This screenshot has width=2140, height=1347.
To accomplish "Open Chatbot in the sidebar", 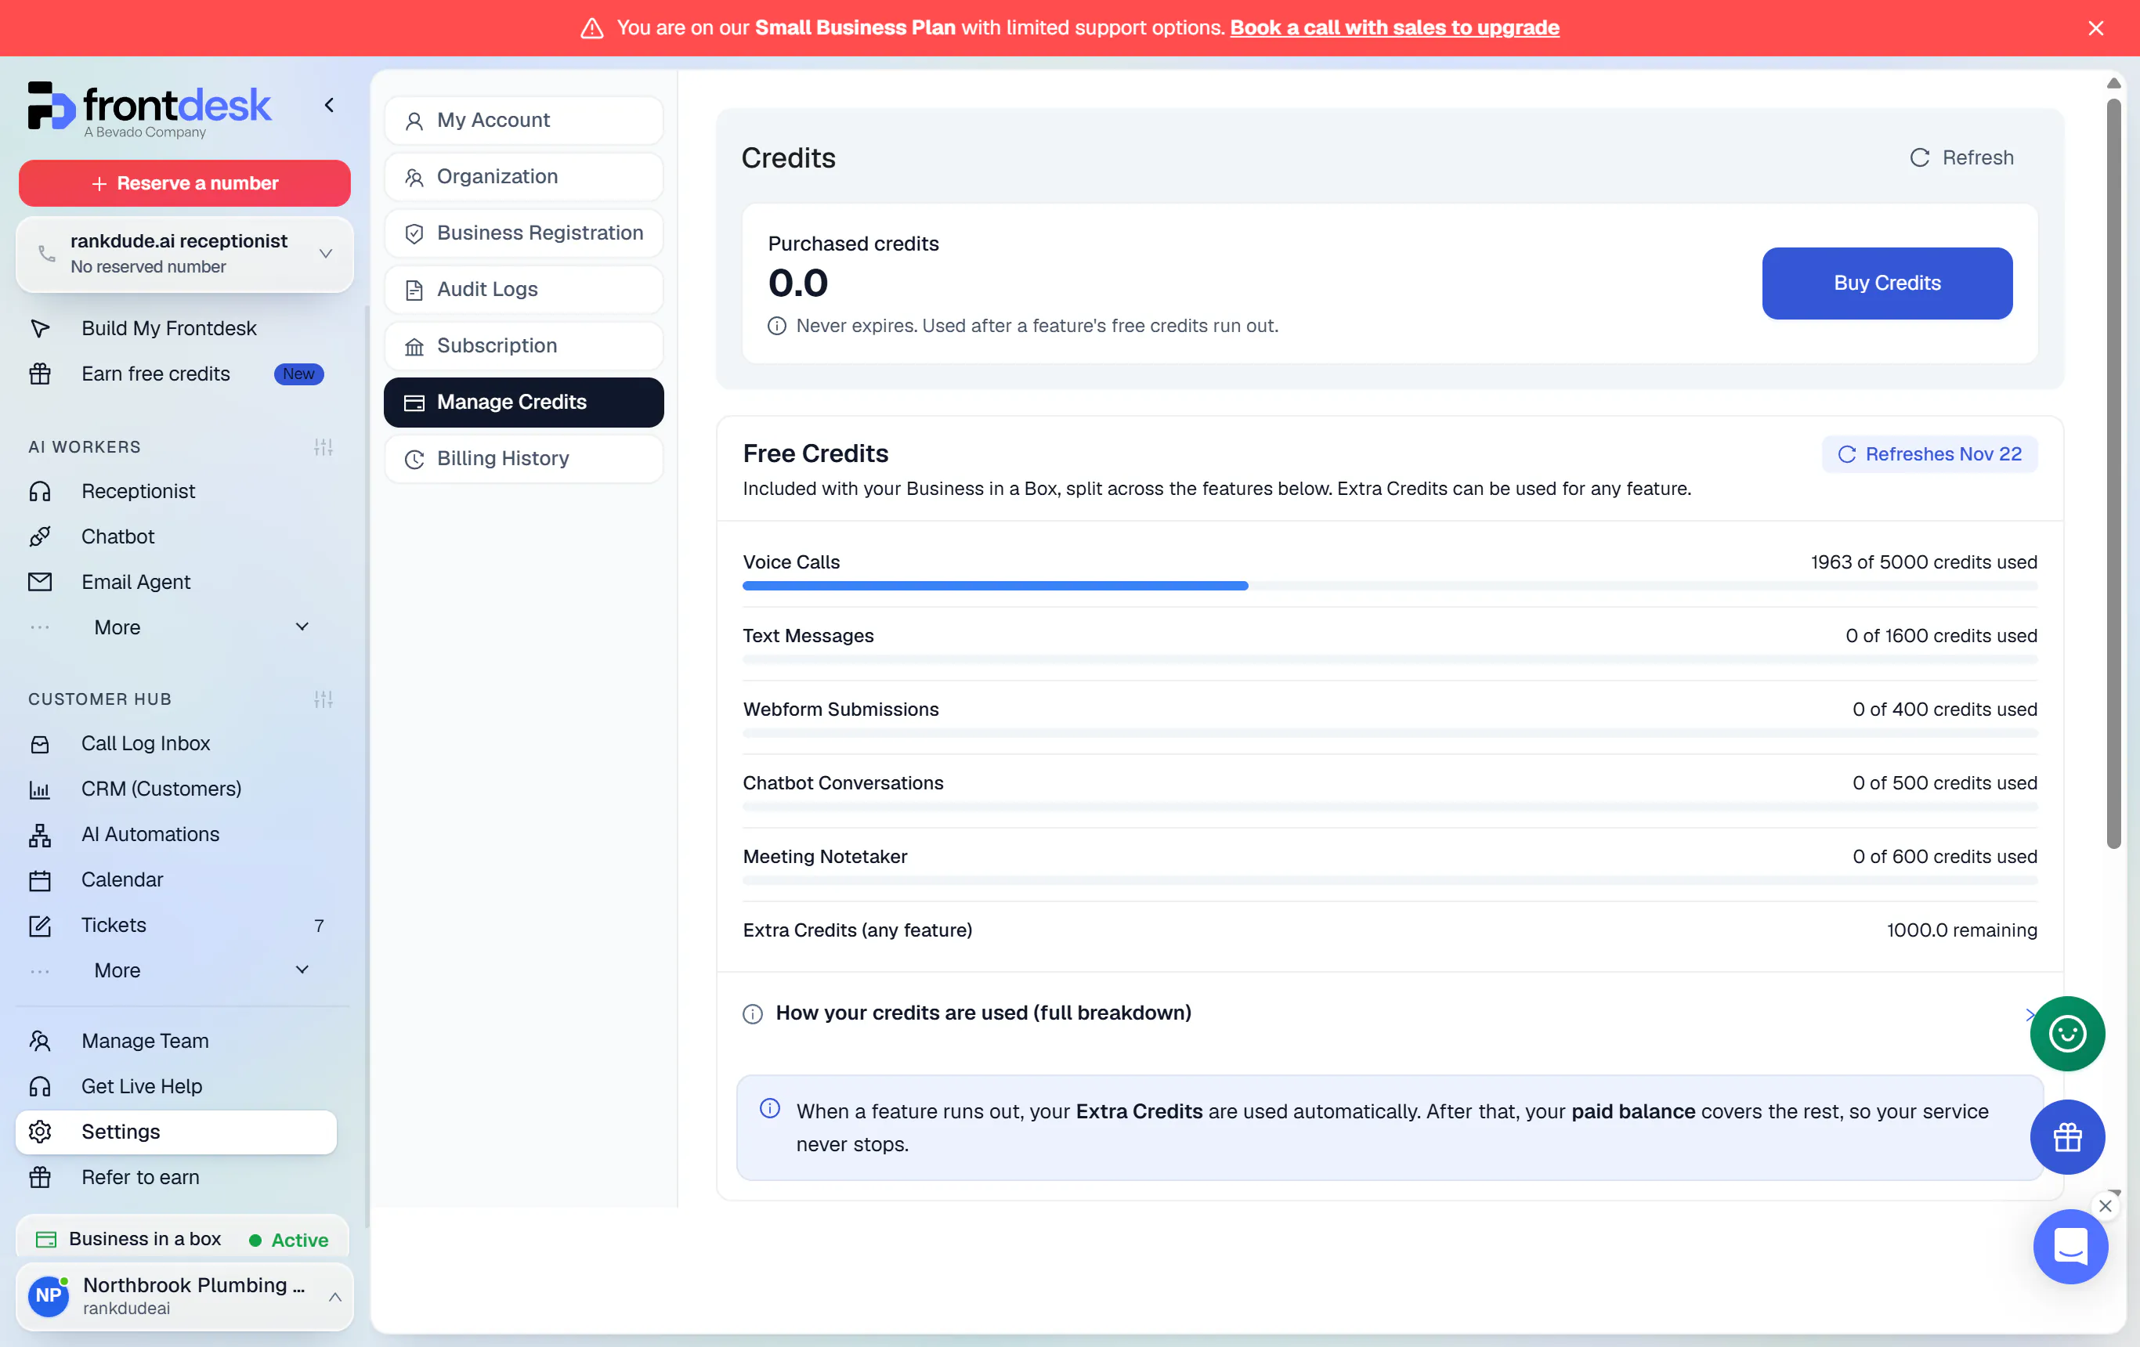I will (x=176, y=536).
